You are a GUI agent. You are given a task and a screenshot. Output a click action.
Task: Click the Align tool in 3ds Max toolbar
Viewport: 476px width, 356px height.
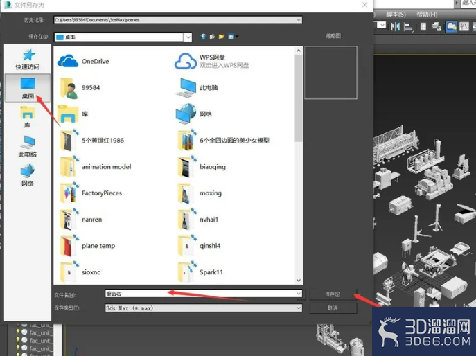coord(408,27)
